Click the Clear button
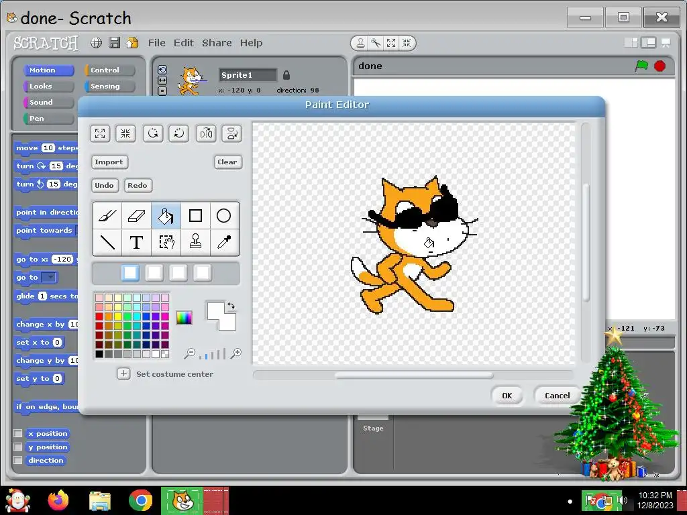Screen dimensions: 687x515 click(x=228, y=162)
